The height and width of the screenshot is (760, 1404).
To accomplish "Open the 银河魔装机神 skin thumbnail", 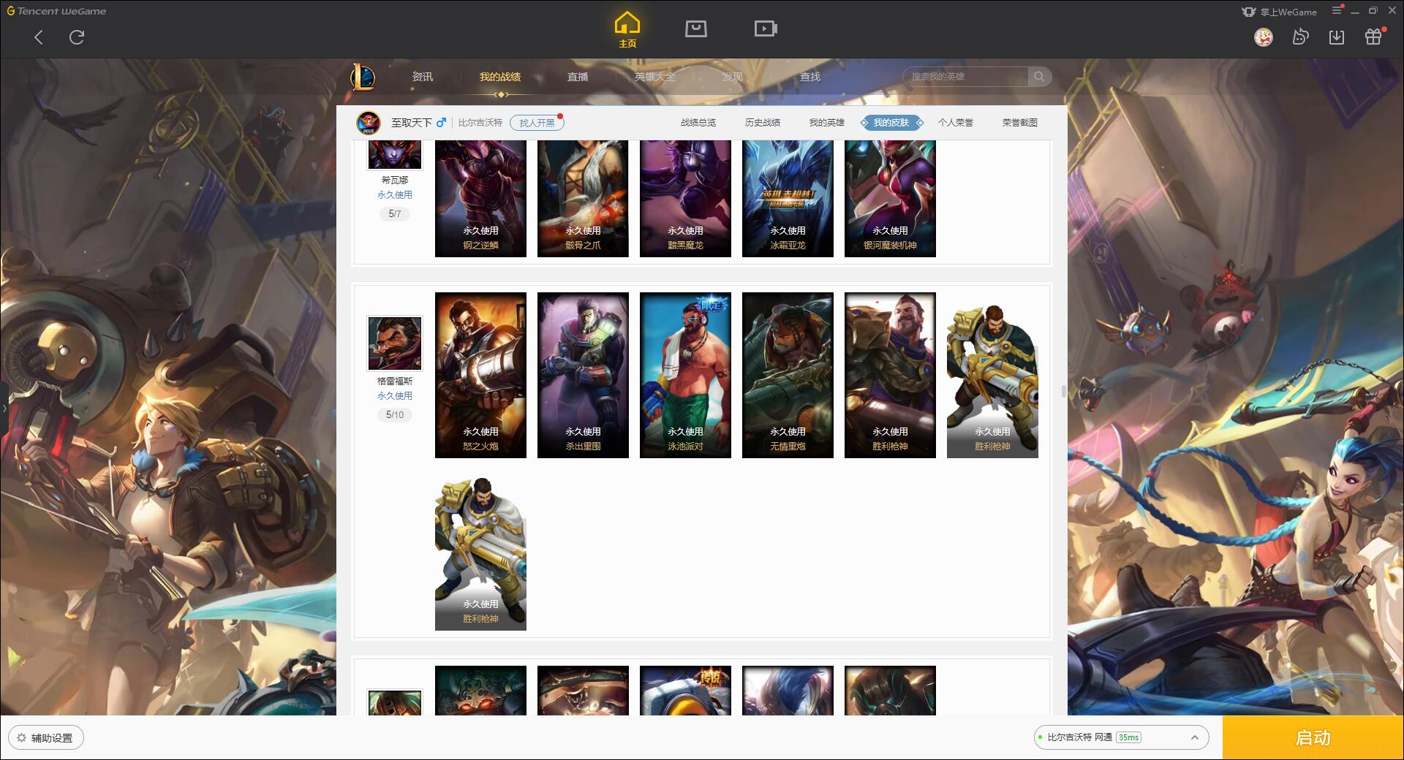I will click(890, 199).
